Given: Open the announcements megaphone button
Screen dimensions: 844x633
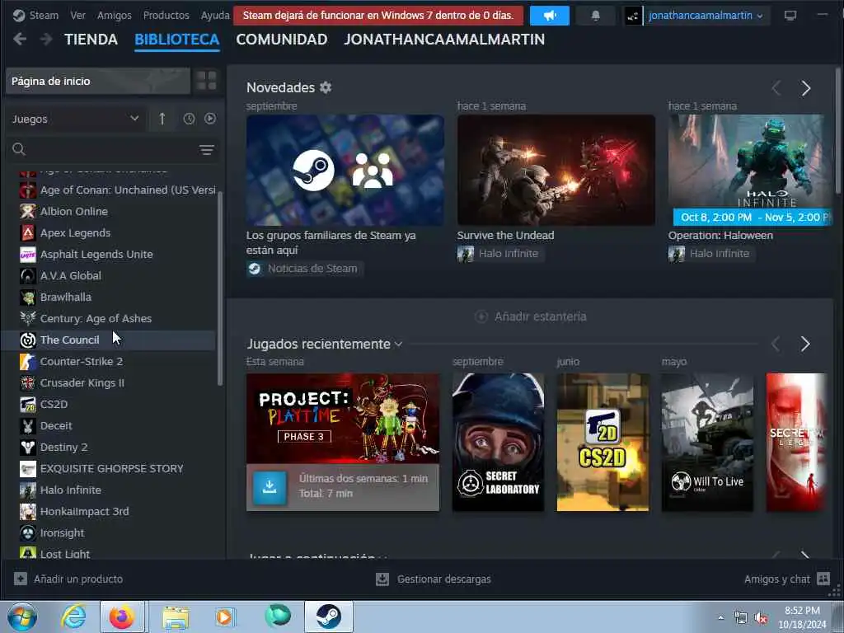Looking at the screenshot, I should pyautogui.click(x=550, y=16).
